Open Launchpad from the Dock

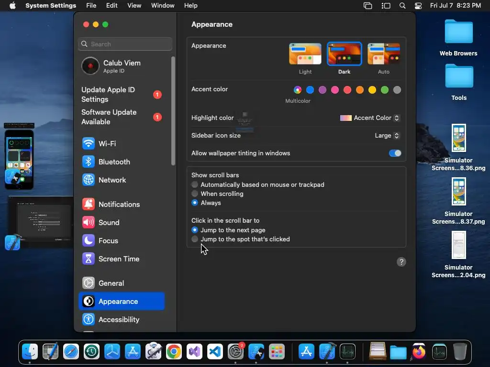(277, 351)
